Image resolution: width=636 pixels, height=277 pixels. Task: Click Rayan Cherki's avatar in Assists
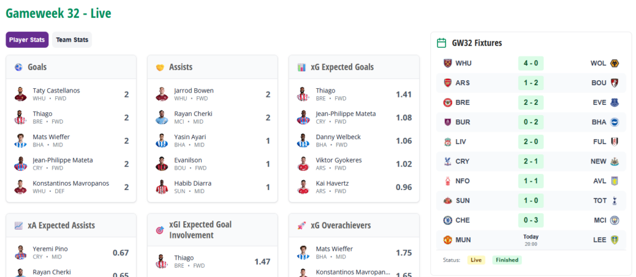point(161,117)
